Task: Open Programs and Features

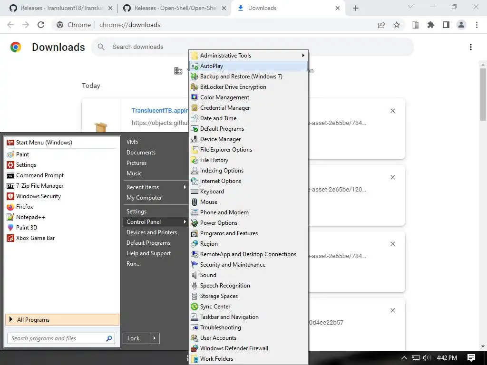Action: click(x=248, y=233)
